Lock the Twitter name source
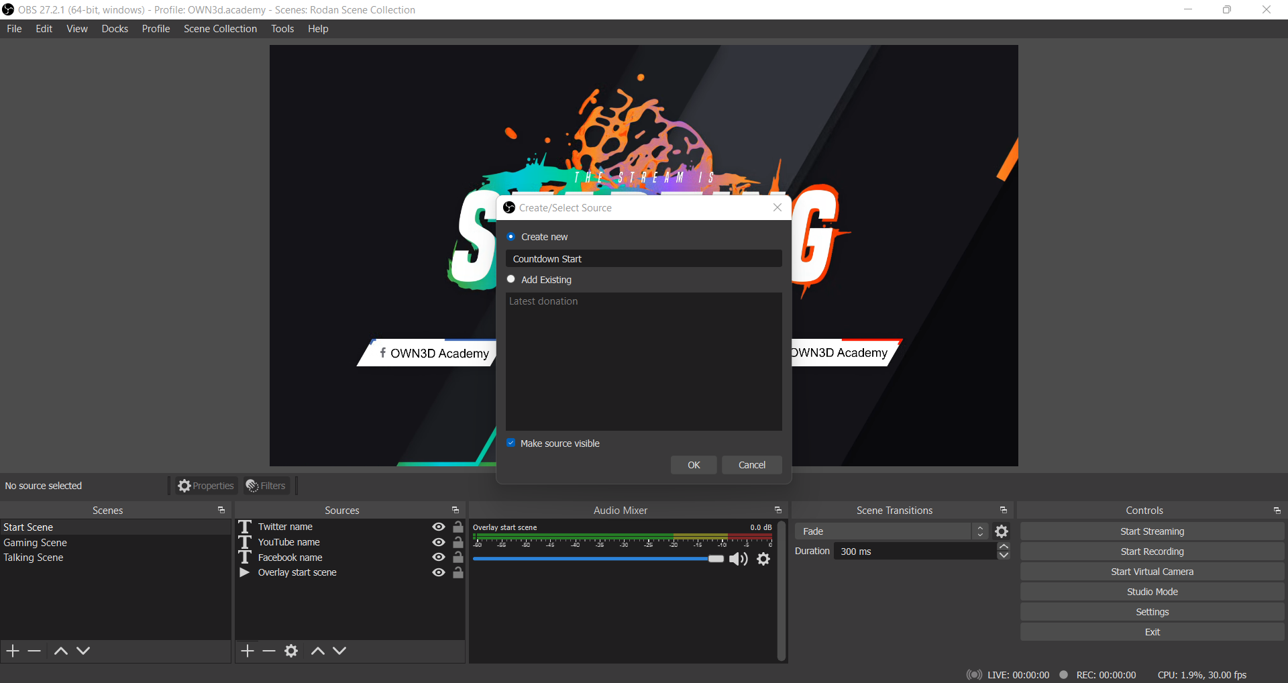The image size is (1288, 683). pyautogui.click(x=458, y=527)
